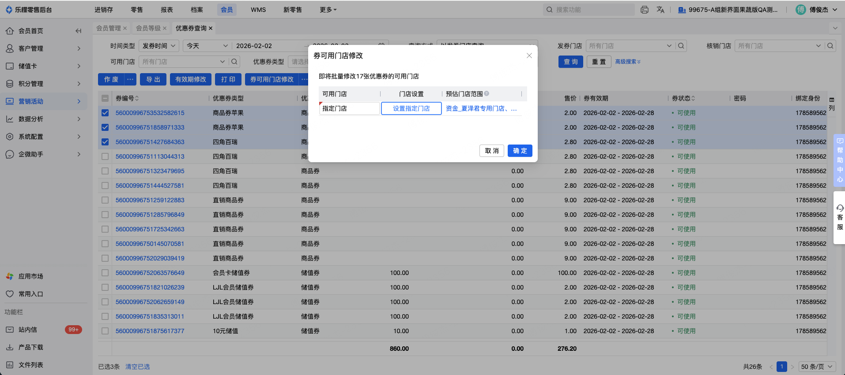The width and height of the screenshot is (845, 375).
Task: Click the help icon next to 预估门店范围
Action: click(x=487, y=93)
